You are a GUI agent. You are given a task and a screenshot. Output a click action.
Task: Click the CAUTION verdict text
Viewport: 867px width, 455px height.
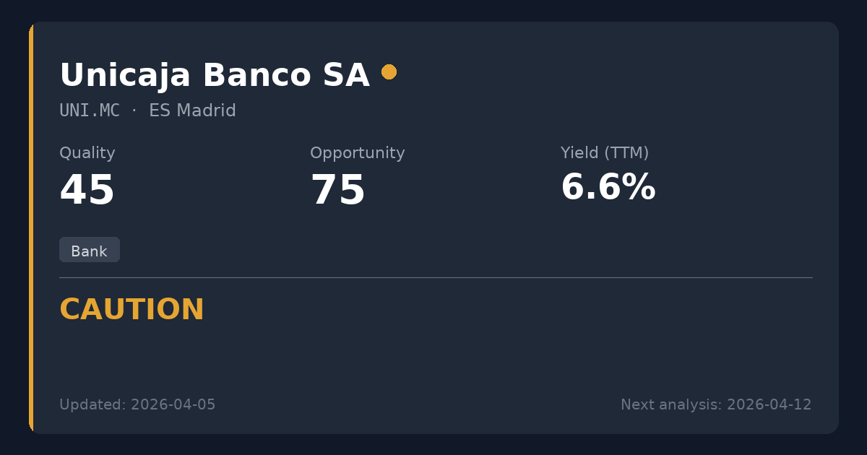(x=131, y=310)
